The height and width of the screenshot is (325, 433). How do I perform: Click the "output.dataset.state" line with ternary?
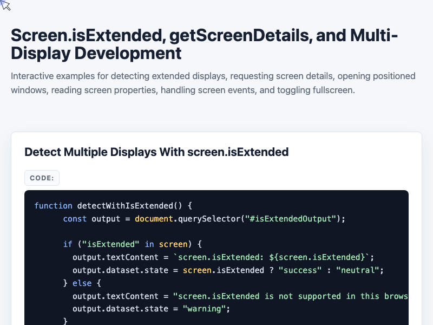coord(228,270)
